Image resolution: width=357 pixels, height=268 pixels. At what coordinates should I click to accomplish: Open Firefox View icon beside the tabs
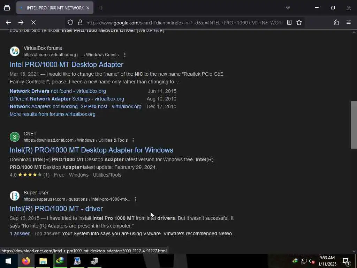click(x=7, y=8)
